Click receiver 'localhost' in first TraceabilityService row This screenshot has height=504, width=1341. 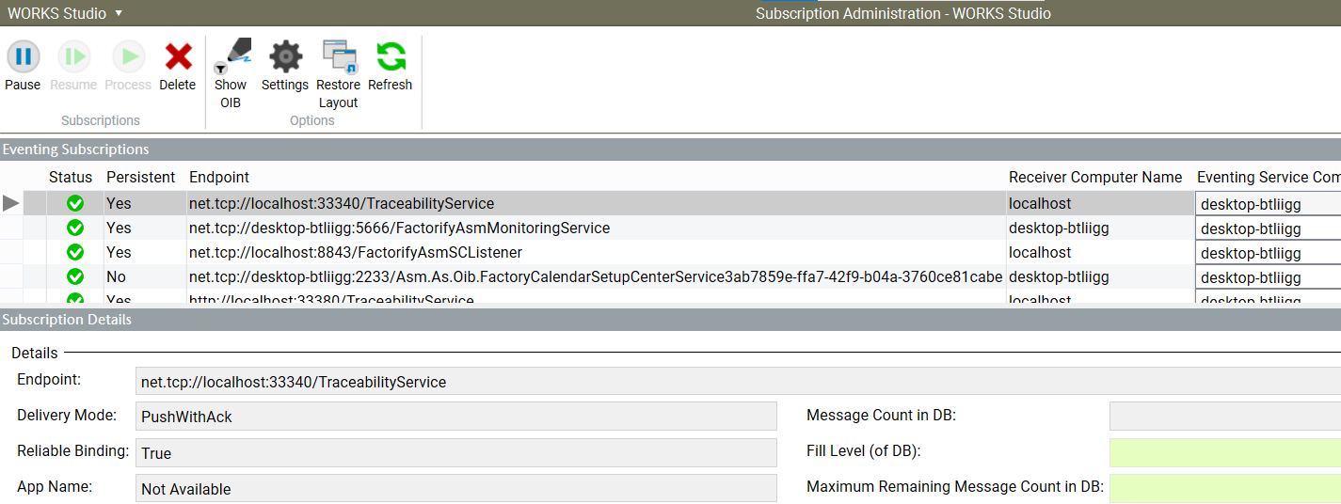point(1040,203)
